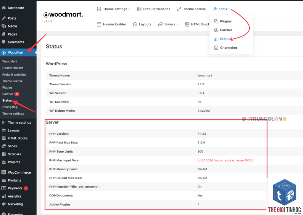Open Header builder in sidebar submenu
Viewport: 303px width, 215px height.
click(12, 68)
